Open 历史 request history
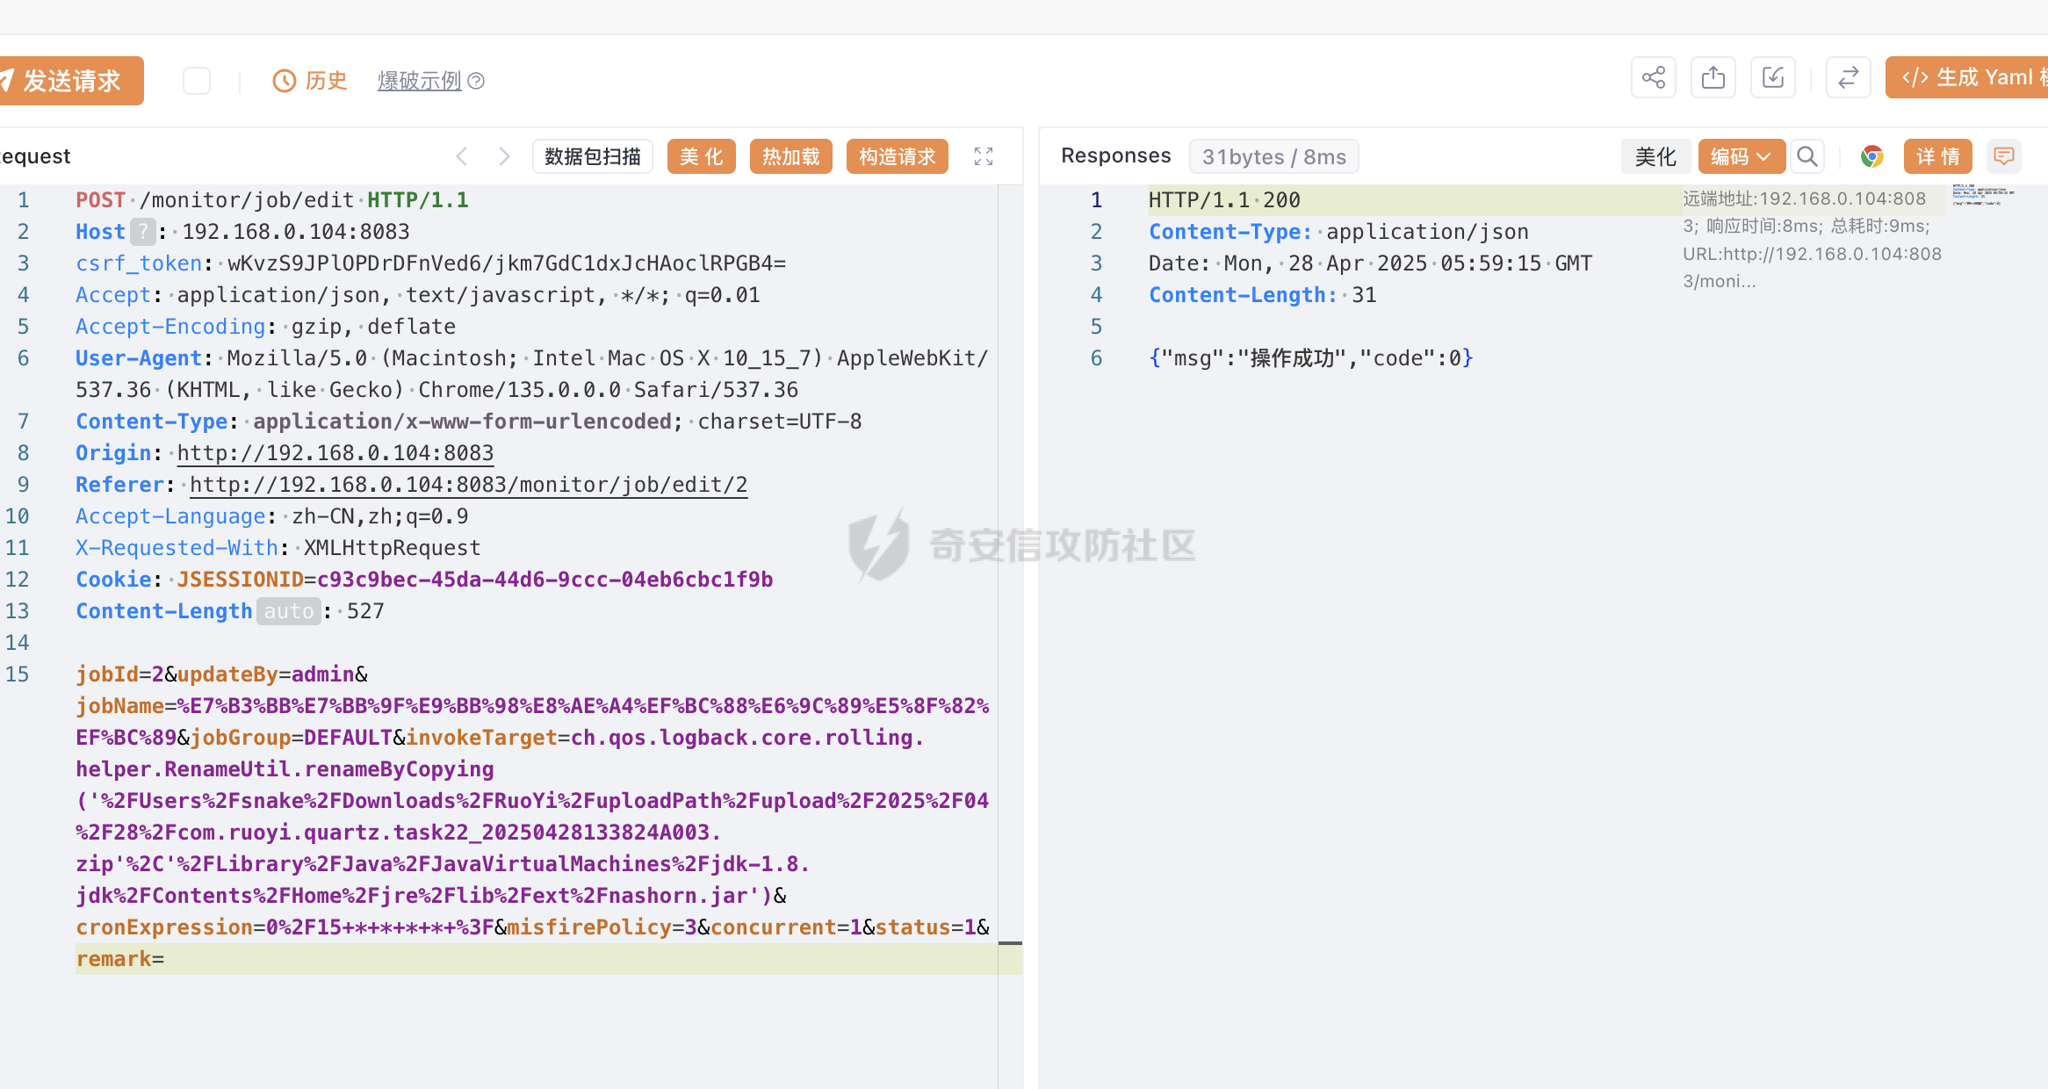 310,81
